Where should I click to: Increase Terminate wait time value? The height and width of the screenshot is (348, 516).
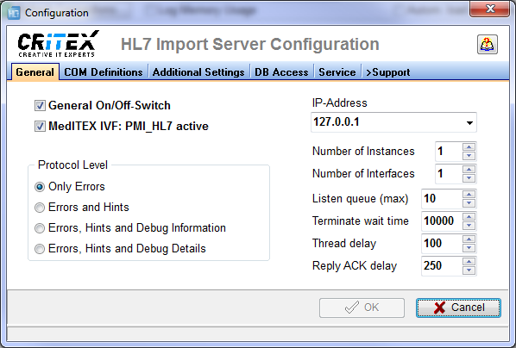tap(469, 216)
